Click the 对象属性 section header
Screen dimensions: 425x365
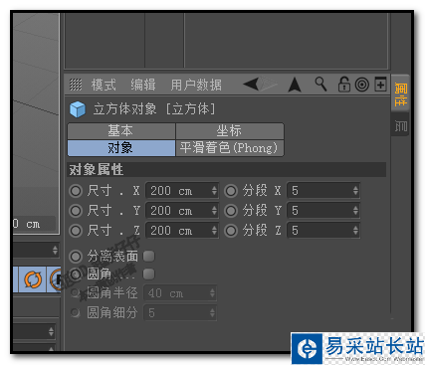coord(227,170)
